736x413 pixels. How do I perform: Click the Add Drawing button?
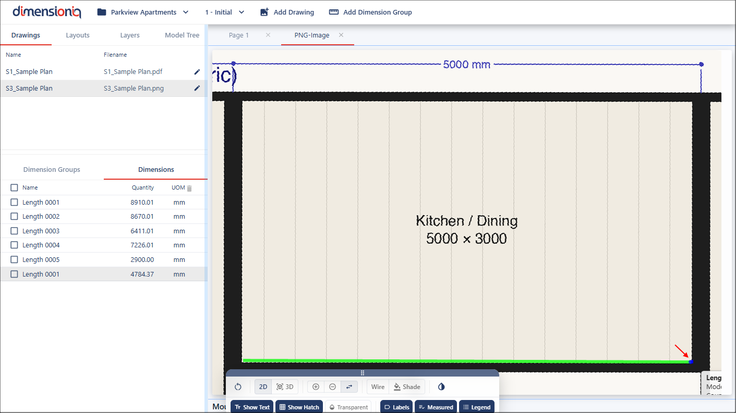[x=287, y=12]
